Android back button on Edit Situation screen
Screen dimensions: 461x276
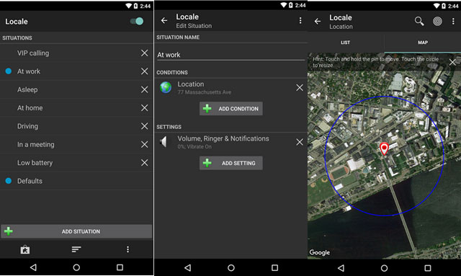tap(187, 267)
